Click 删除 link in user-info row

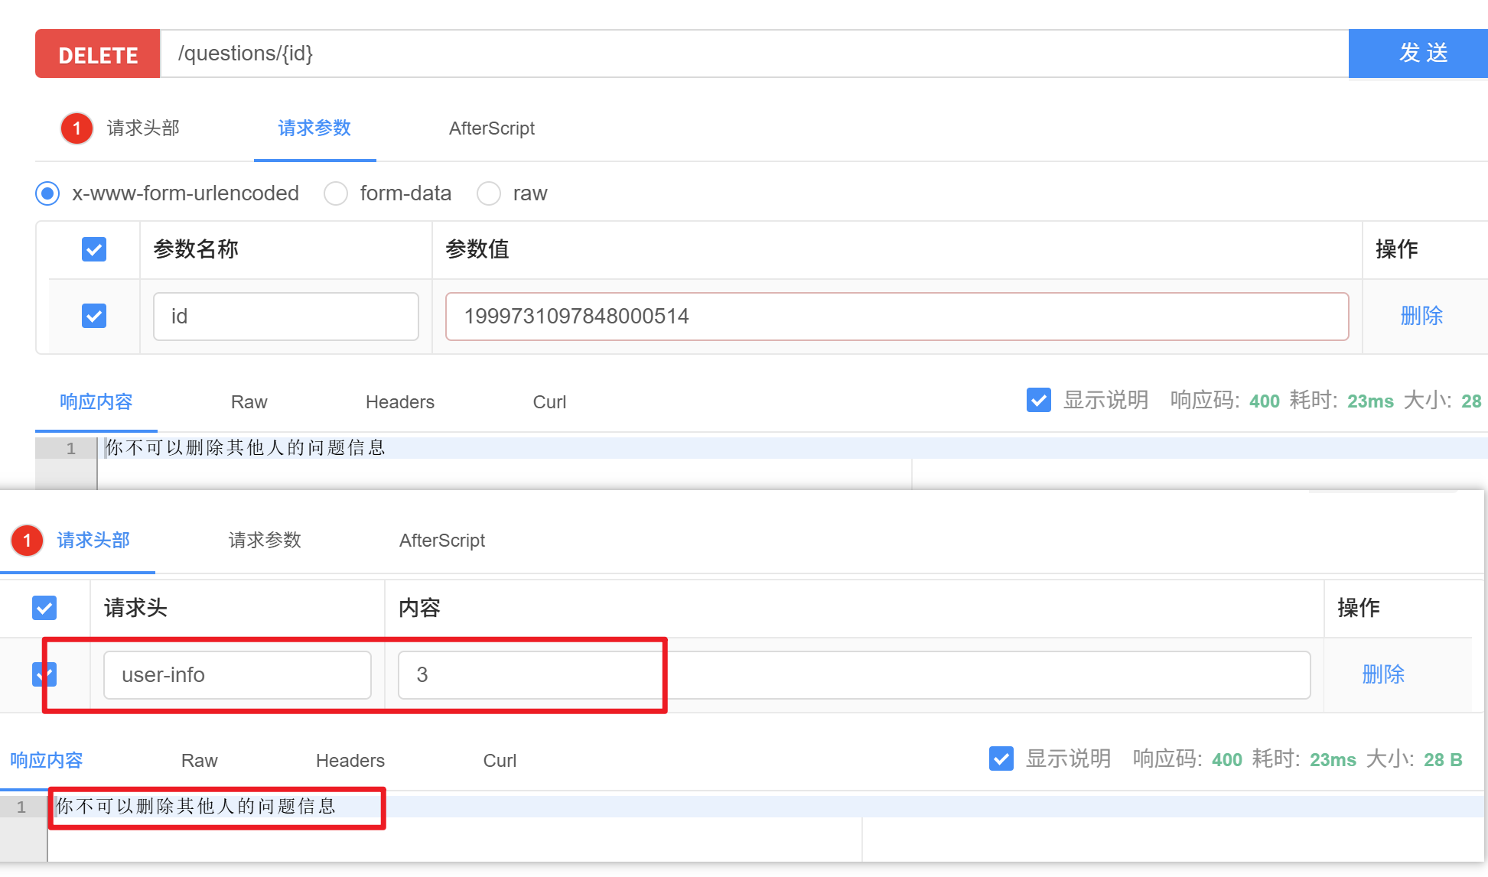(1382, 674)
